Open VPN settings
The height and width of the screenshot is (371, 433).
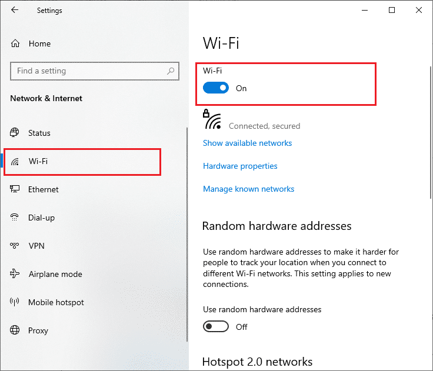point(94,246)
